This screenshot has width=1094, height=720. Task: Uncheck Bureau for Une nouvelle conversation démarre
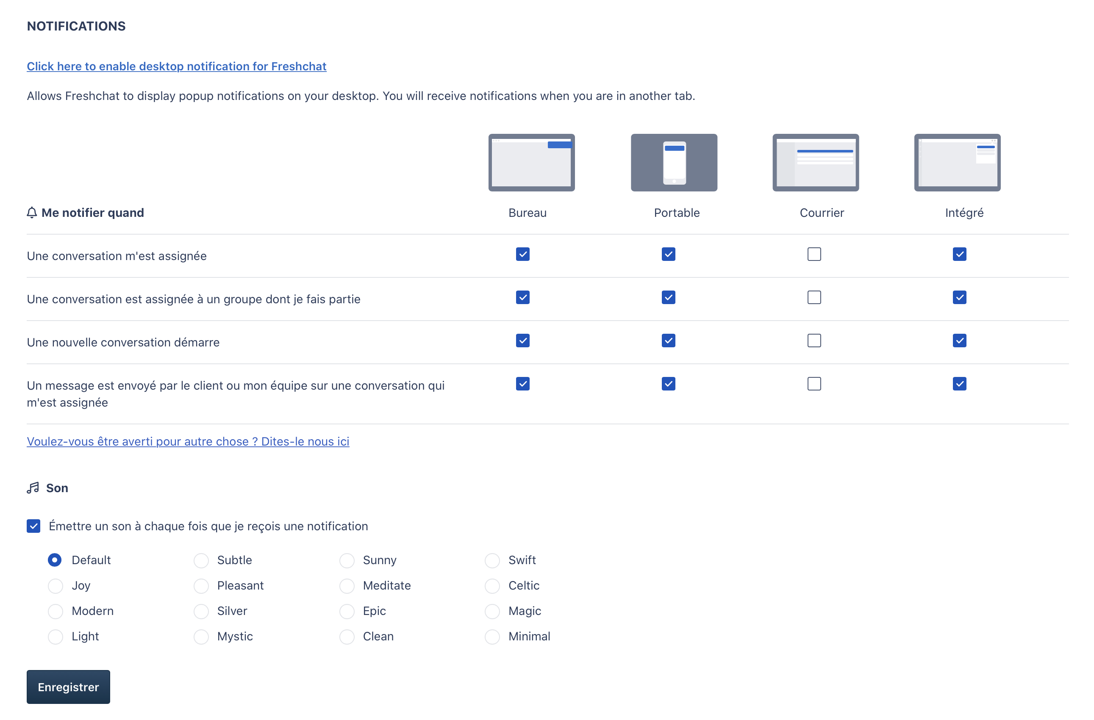523,341
